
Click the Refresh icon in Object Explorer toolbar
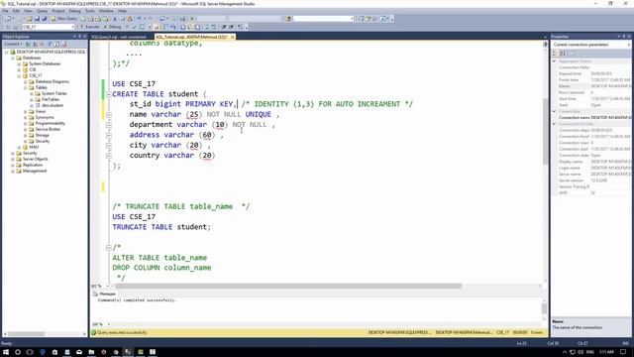[x=56, y=44]
